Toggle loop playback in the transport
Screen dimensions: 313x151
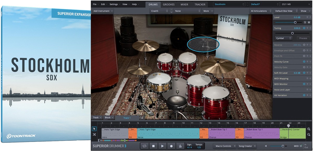click(x=145, y=146)
